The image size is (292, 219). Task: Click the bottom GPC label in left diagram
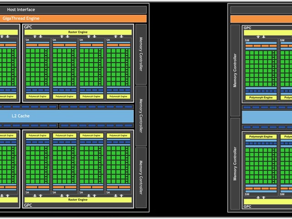pyautogui.click(x=28, y=205)
